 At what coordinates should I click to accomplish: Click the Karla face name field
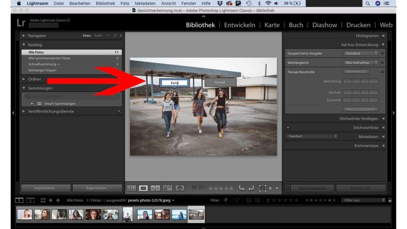175,83
